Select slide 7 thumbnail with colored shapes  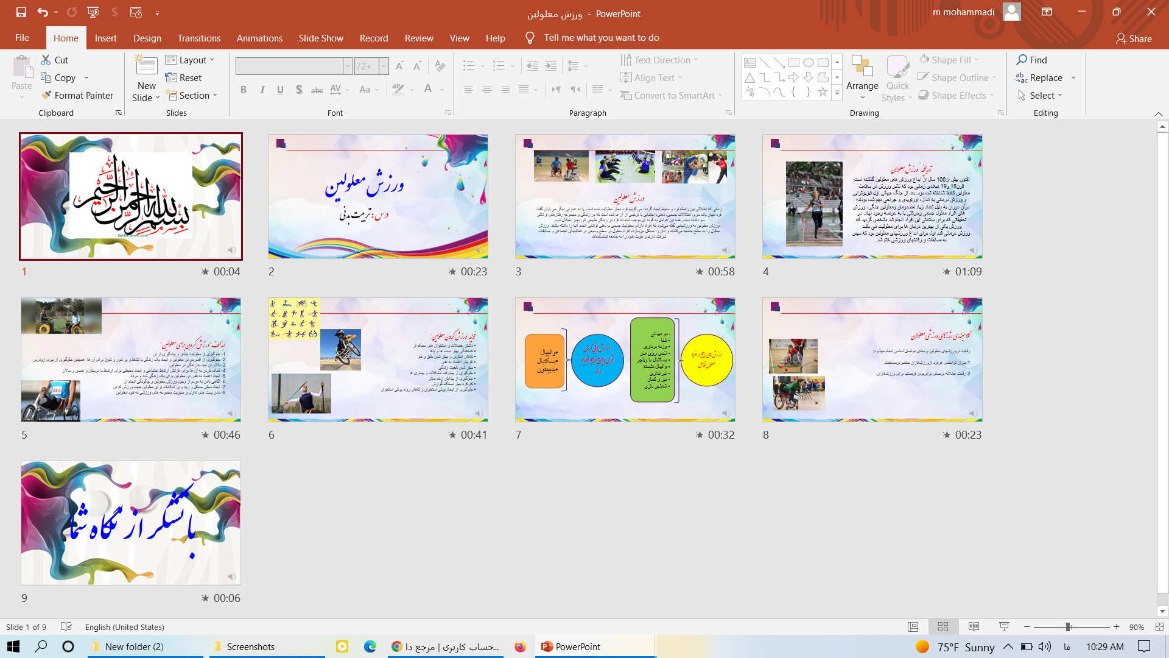[x=625, y=359]
